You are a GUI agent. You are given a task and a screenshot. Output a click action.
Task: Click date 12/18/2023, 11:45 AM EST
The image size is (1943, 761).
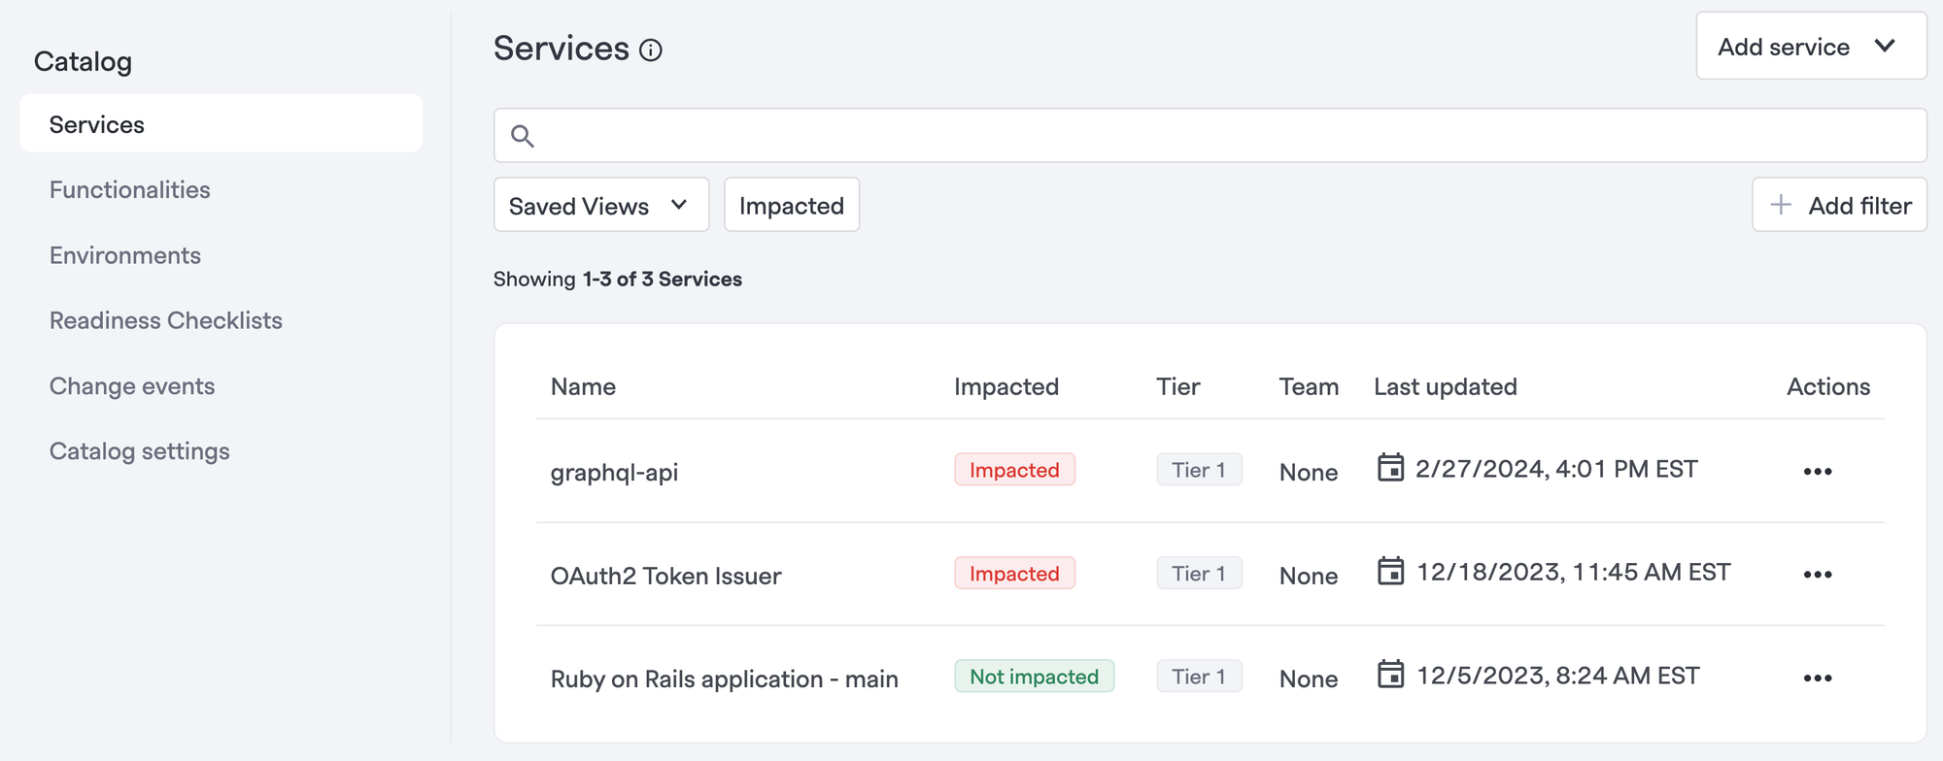[1574, 572]
